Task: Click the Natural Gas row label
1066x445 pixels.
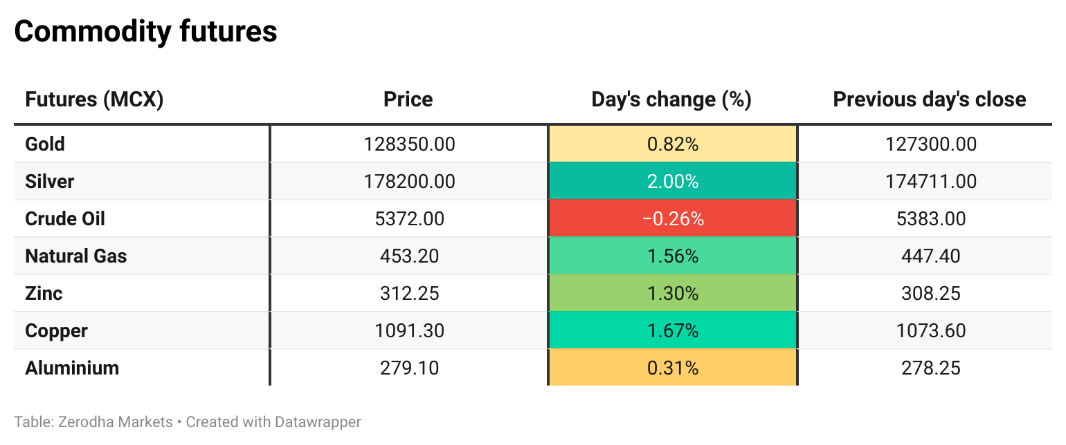Action: 76,256
